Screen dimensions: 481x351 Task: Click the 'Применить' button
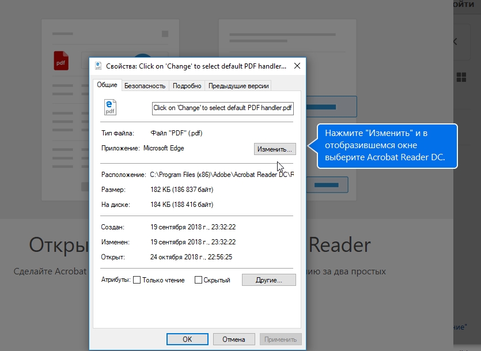(281, 339)
